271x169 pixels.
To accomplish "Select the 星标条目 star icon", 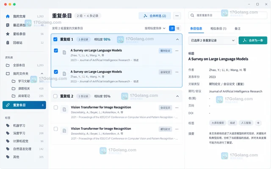I will 8,34.
